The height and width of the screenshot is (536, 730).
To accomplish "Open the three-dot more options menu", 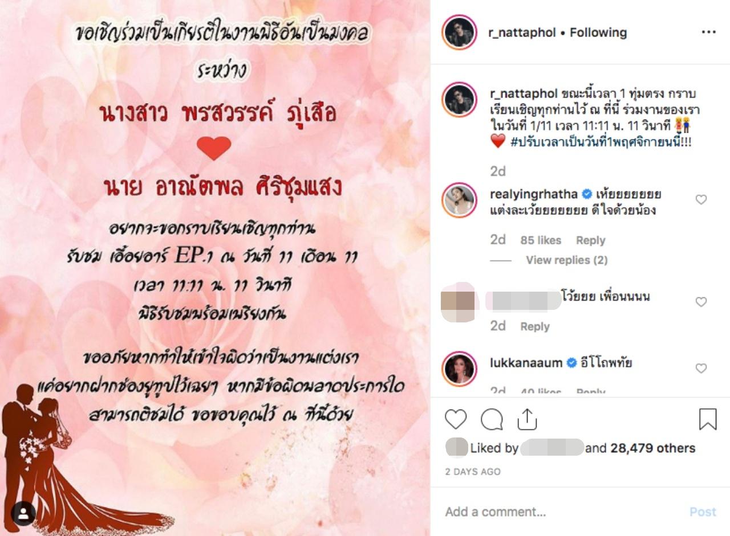I will (708, 32).
